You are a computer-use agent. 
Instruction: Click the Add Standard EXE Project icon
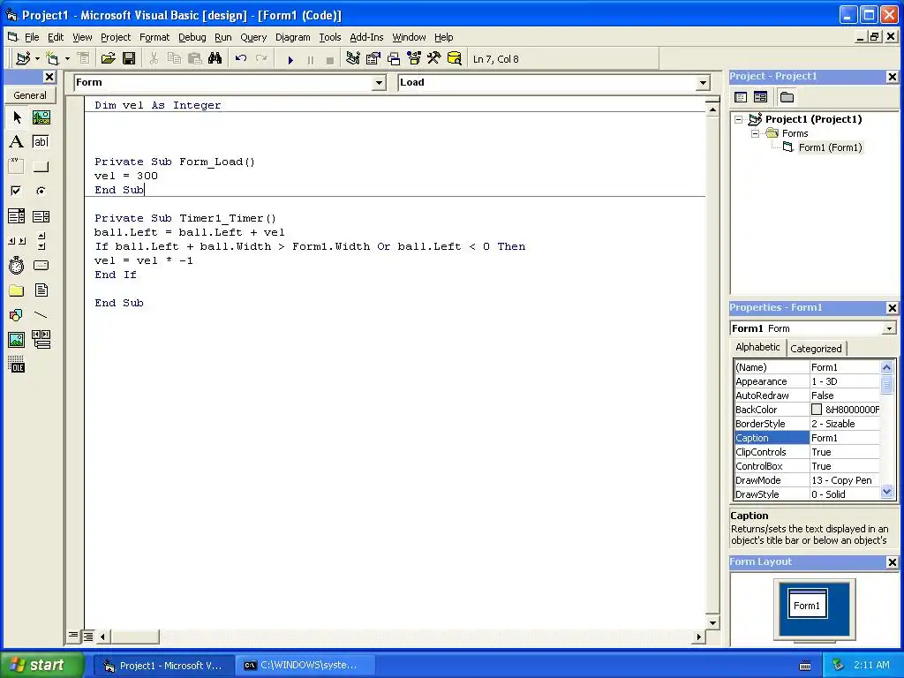click(x=24, y=58)
